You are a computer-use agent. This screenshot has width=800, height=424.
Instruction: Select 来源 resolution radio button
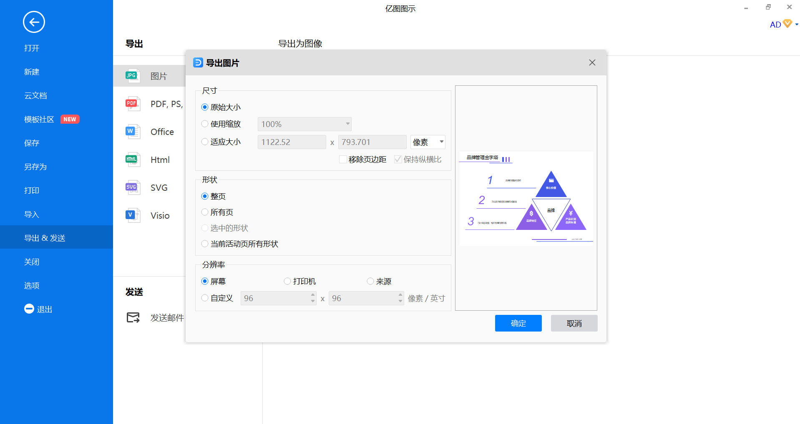(370, 281)
